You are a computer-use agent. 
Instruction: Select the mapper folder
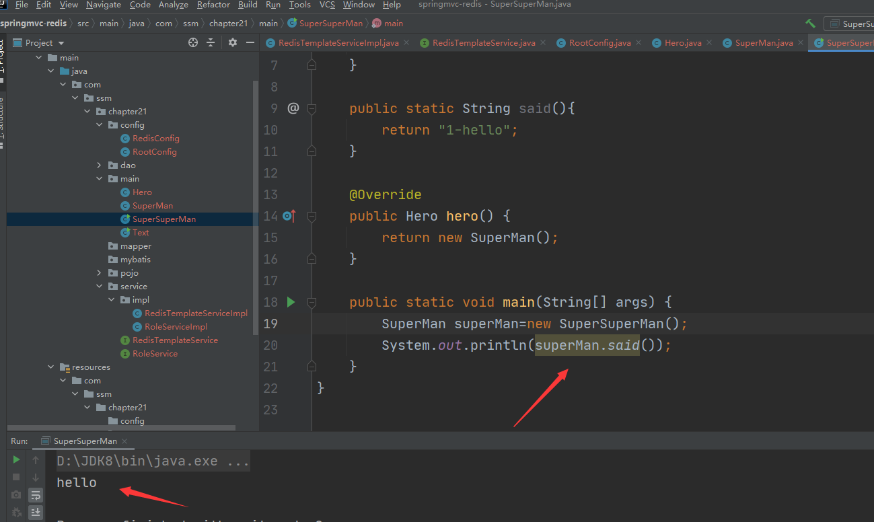tap(136, 246)
